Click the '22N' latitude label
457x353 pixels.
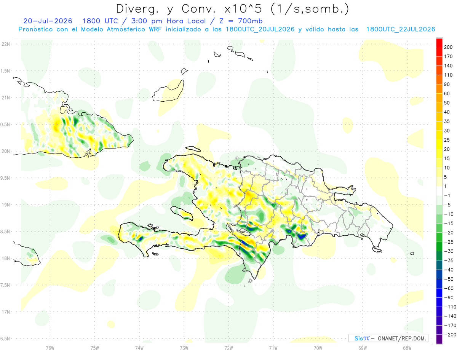6,44
